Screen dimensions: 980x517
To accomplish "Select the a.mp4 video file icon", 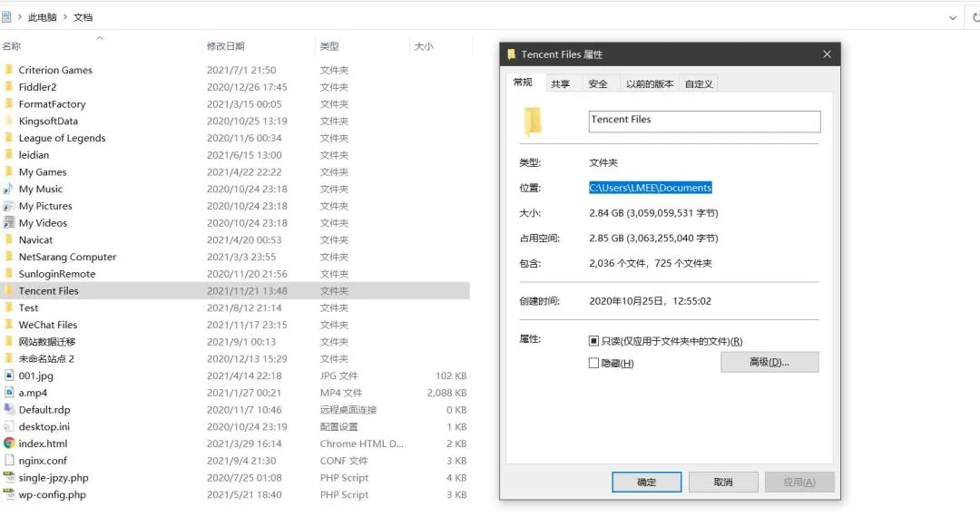I will point(9,393).
